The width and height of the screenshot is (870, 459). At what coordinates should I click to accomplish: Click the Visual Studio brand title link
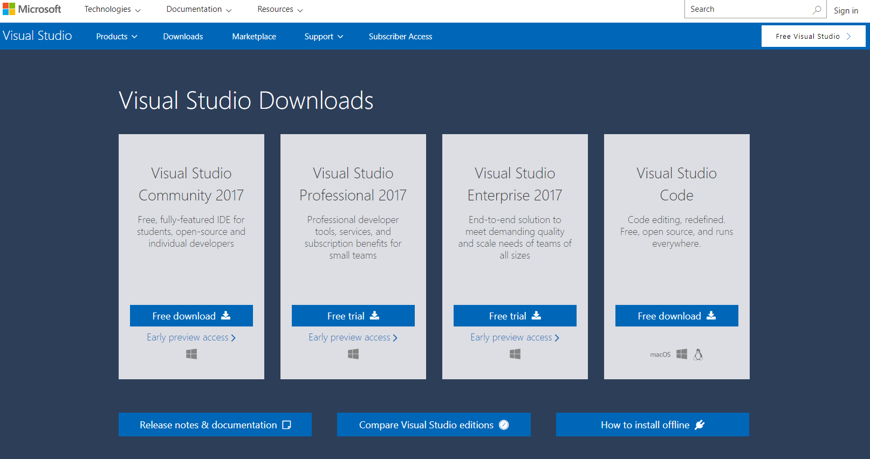(x=37, y=36)
